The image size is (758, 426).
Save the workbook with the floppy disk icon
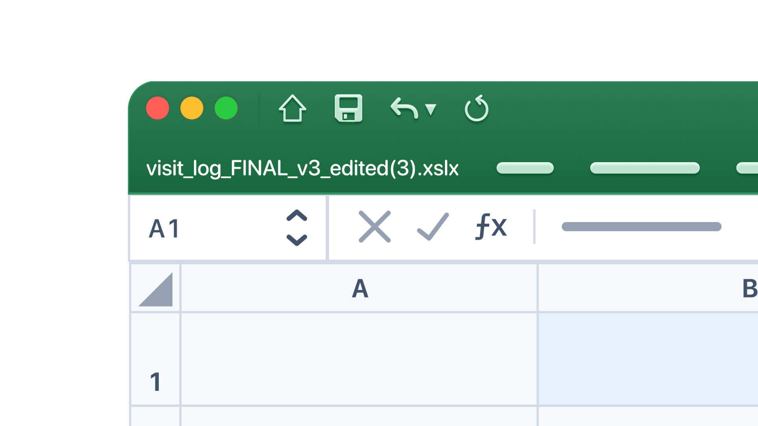pyautogui.click(x=348, y=108)
